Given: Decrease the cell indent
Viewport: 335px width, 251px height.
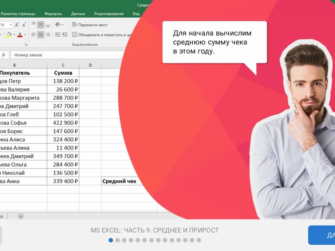Looking at the screenshot, I should click(x=58, y=34).
